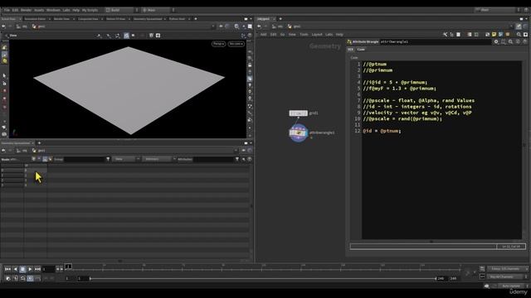
Task: Open the network editor Add menu
Action: tap(263, 35)
